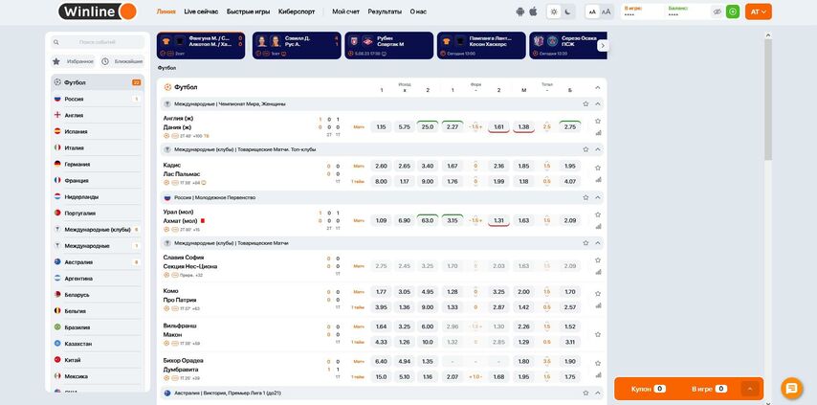Toggle balance visibility eye icon
The width and height of the screenshot is (817, 405).
pos(718,11)
